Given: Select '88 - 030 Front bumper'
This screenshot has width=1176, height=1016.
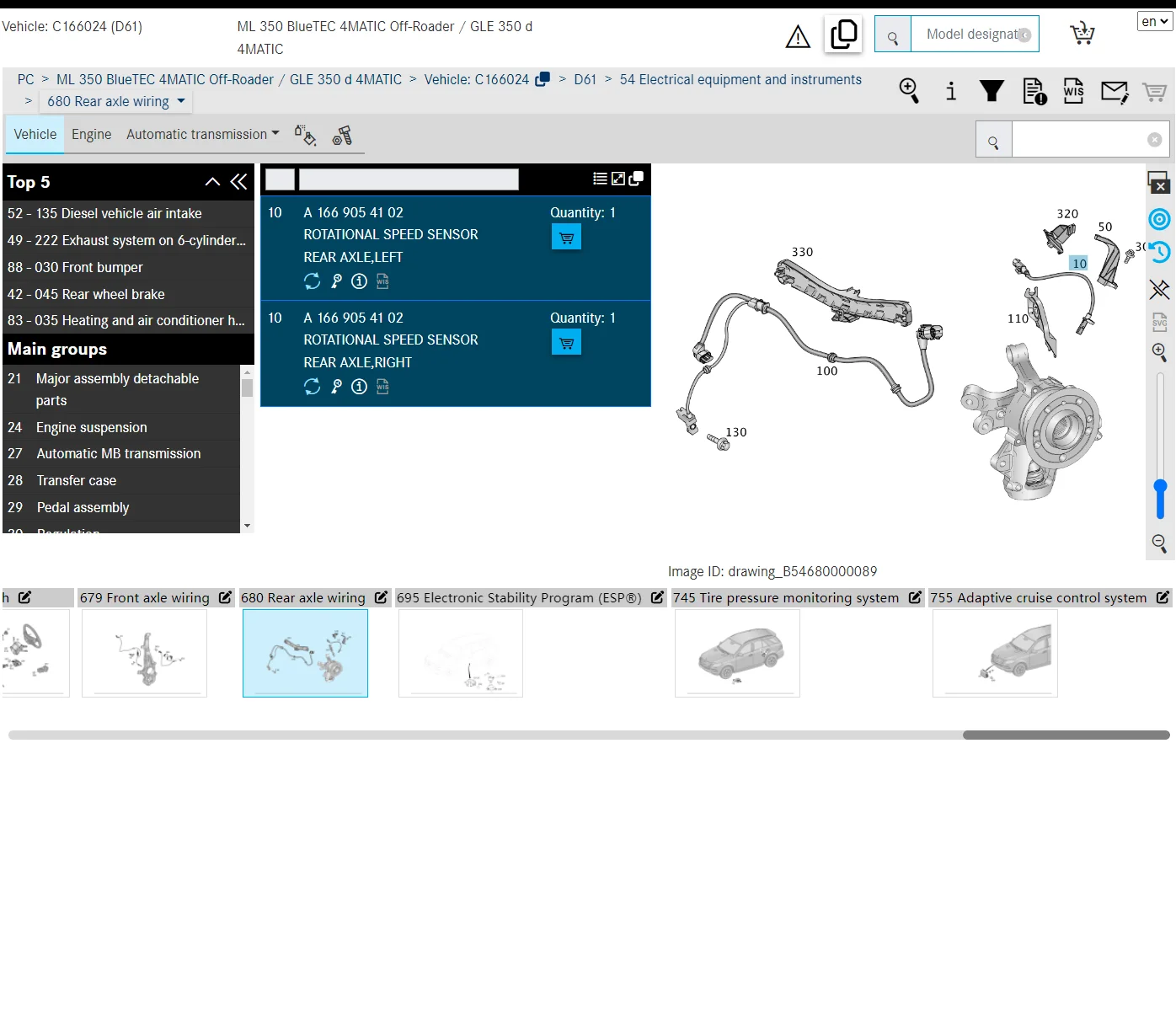Looking at the screenshot, I should 128,268.
